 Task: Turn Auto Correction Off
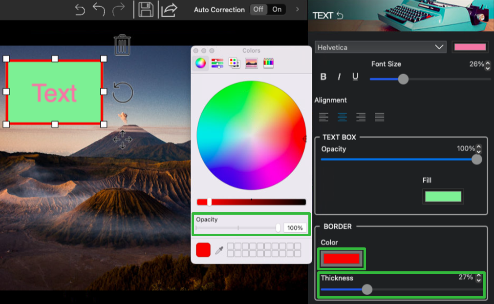pos(258,9)
